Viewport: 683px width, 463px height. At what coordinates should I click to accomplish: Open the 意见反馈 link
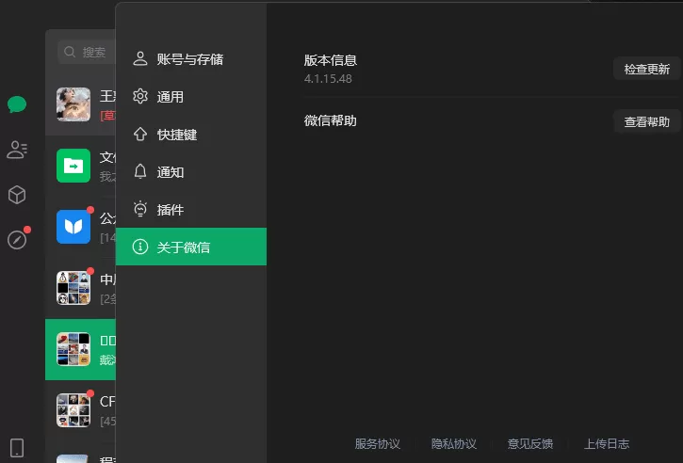pos(530,444)
